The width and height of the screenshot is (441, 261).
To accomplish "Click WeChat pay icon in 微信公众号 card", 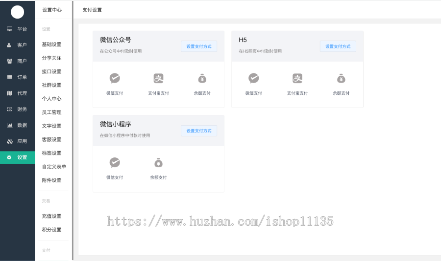I will pos(115,78).
